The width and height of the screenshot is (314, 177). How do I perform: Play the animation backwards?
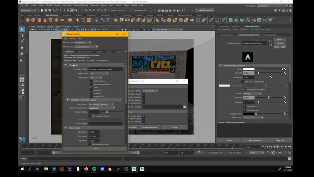coord(274,147)
